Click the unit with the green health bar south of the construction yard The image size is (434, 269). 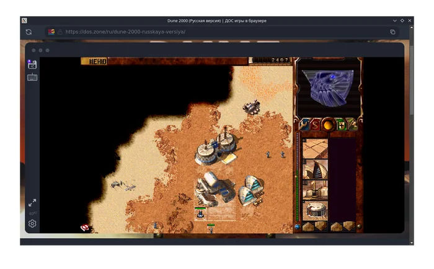point(200,213)
